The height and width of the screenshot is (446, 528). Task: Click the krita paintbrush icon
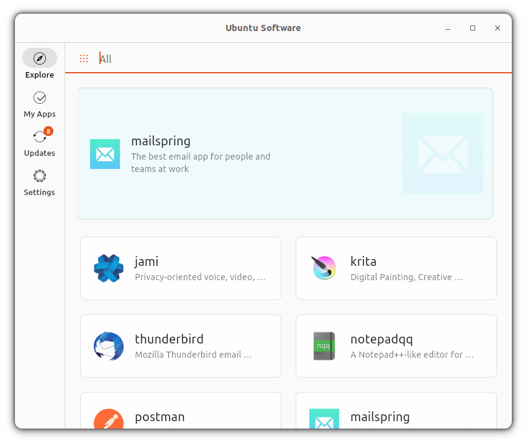[x=324, y=268]
